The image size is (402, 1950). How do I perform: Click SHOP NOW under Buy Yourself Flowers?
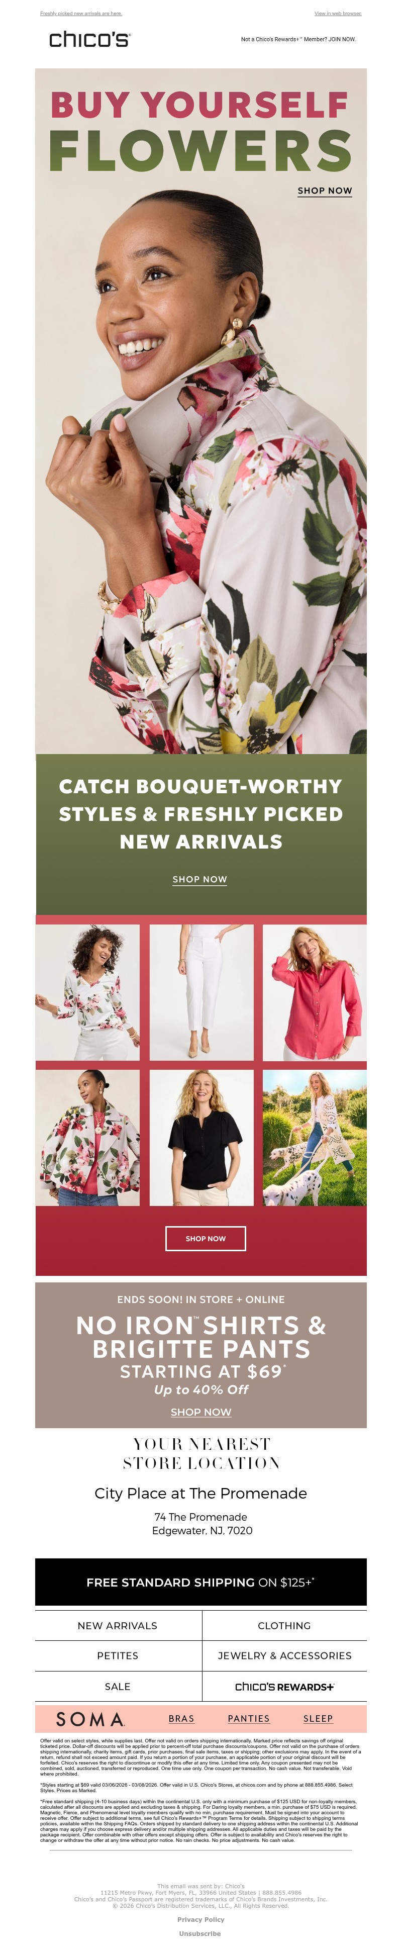pyautogui.click(x=325, y=191)
